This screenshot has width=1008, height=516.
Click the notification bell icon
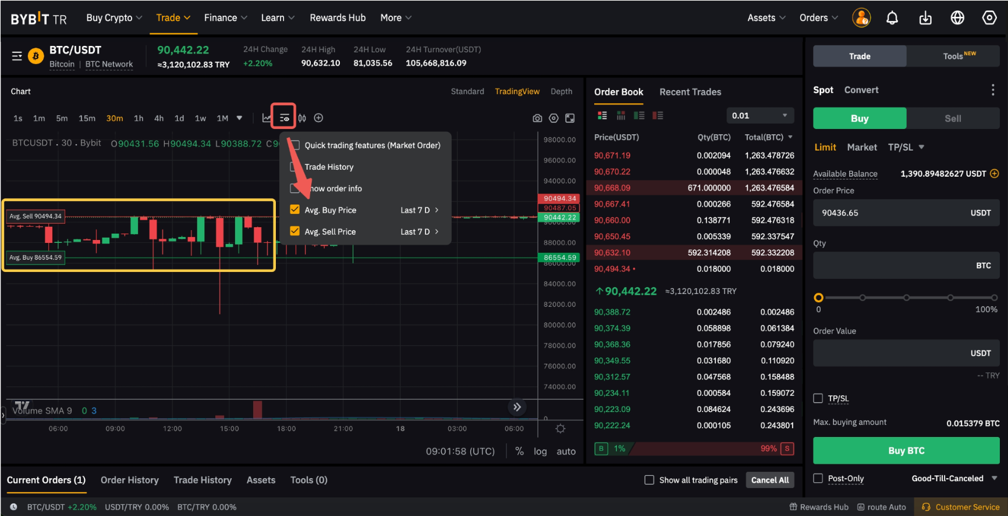[x=892, y=18]
